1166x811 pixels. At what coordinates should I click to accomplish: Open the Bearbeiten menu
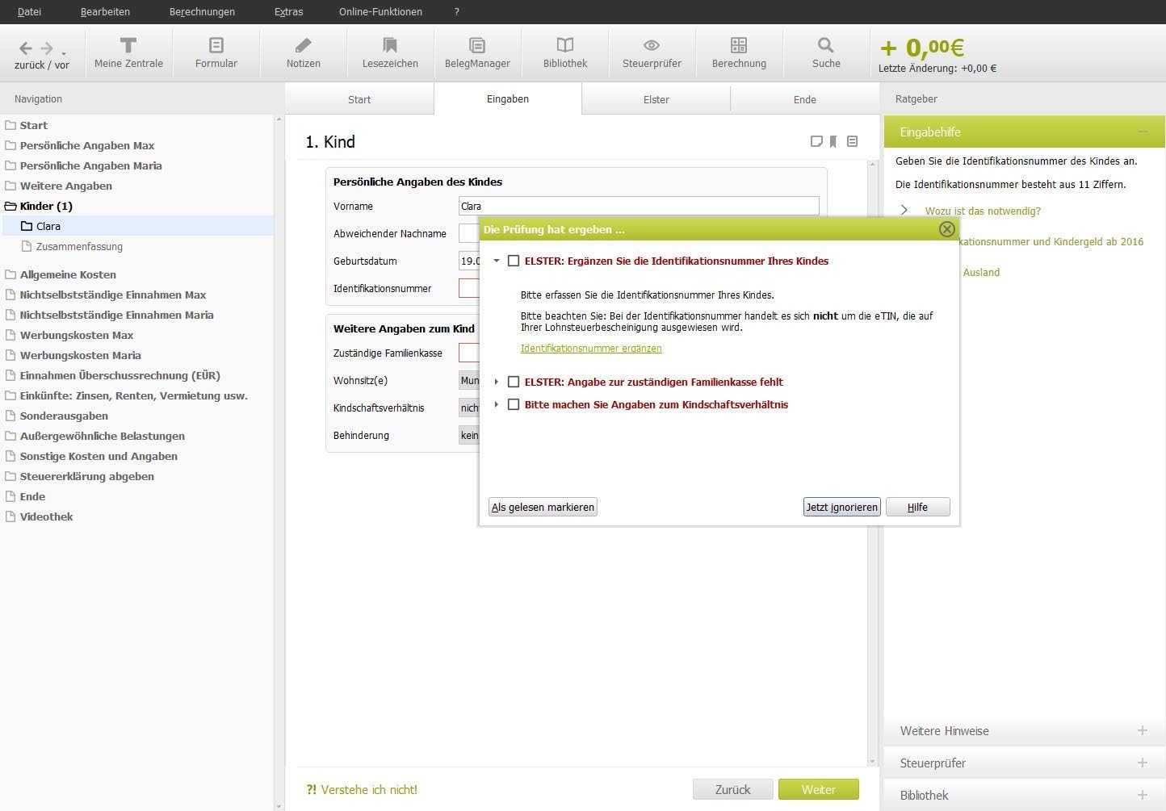click(x=105, y=11)
